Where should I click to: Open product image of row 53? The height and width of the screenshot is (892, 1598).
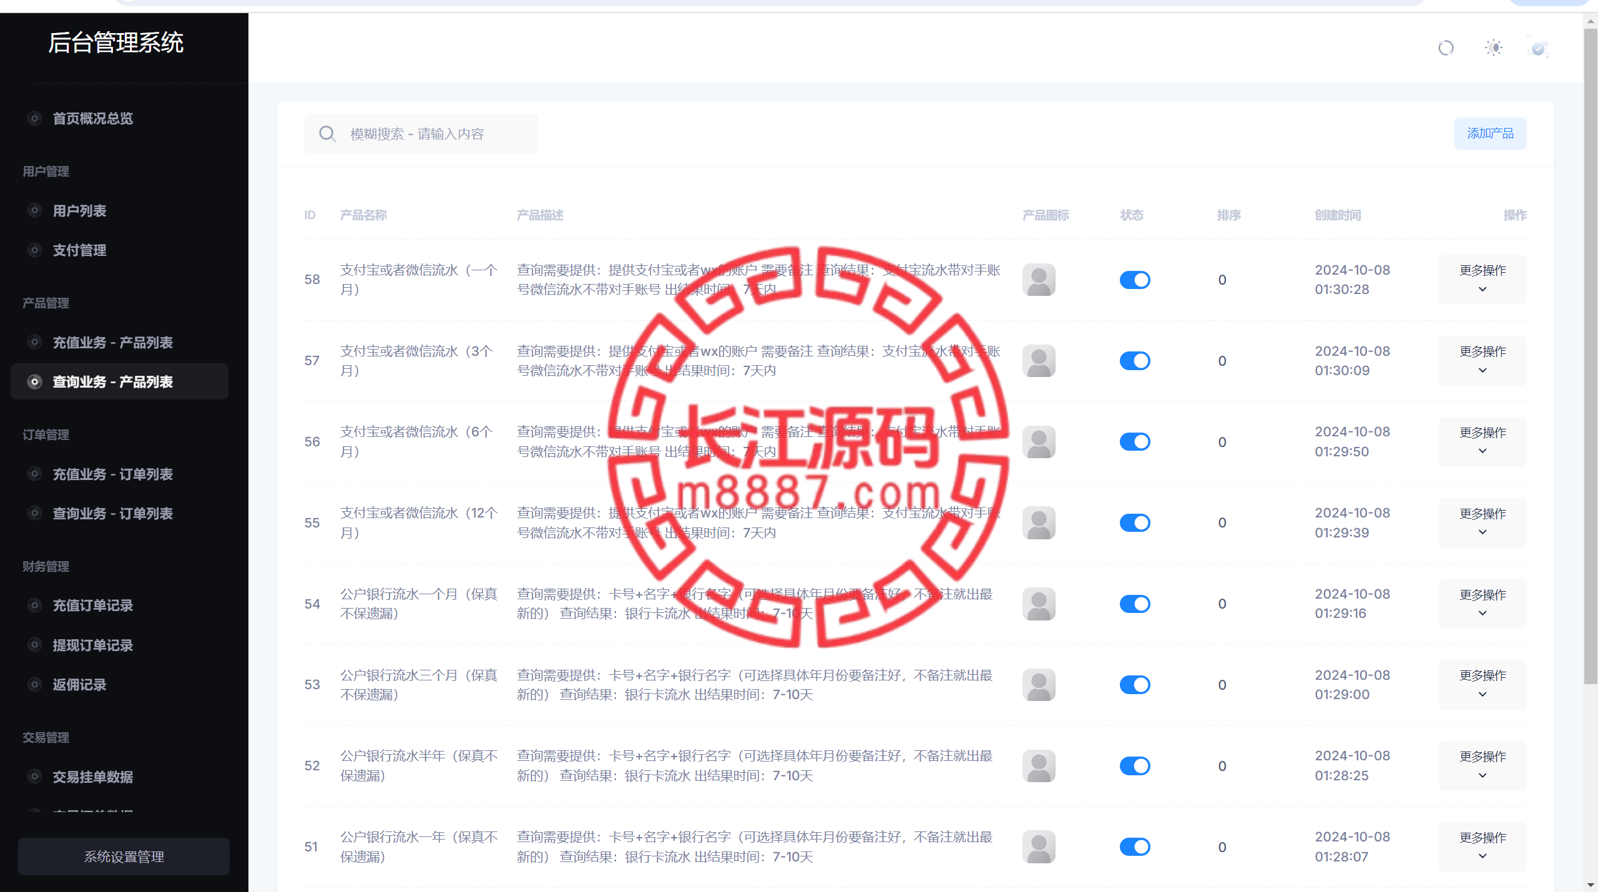[1039, 685]
